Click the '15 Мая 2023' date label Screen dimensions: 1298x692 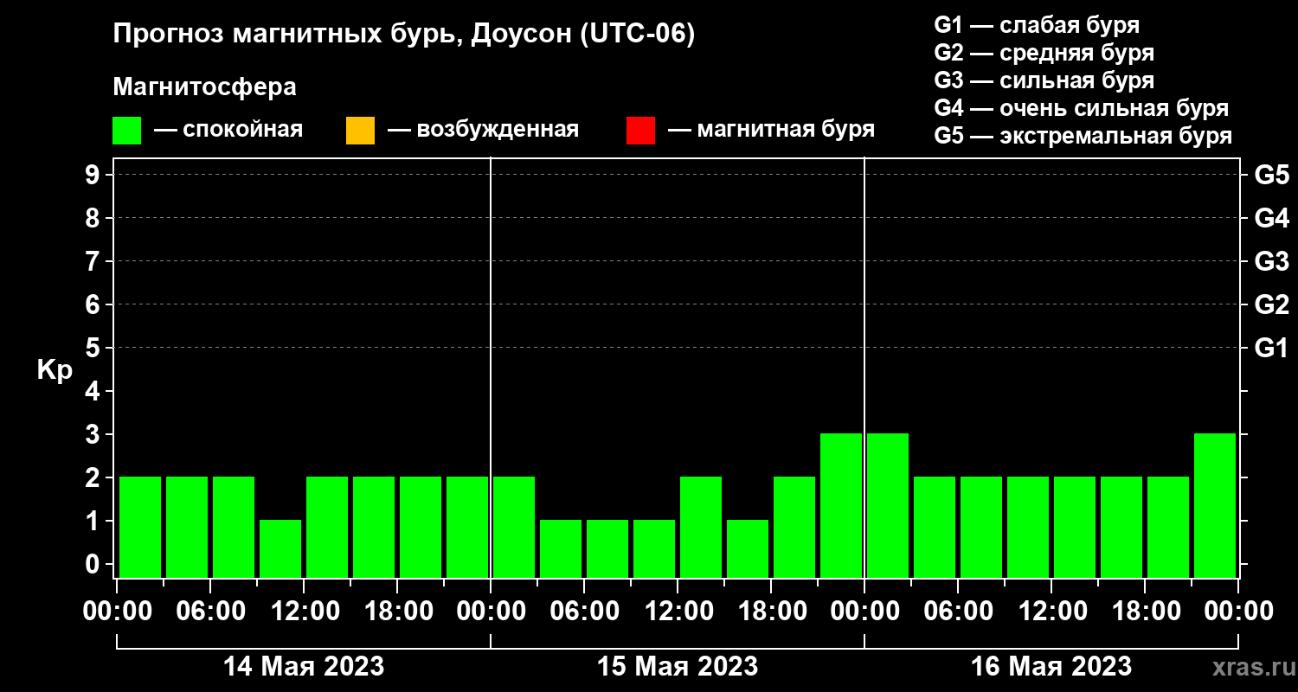point(678,666)
